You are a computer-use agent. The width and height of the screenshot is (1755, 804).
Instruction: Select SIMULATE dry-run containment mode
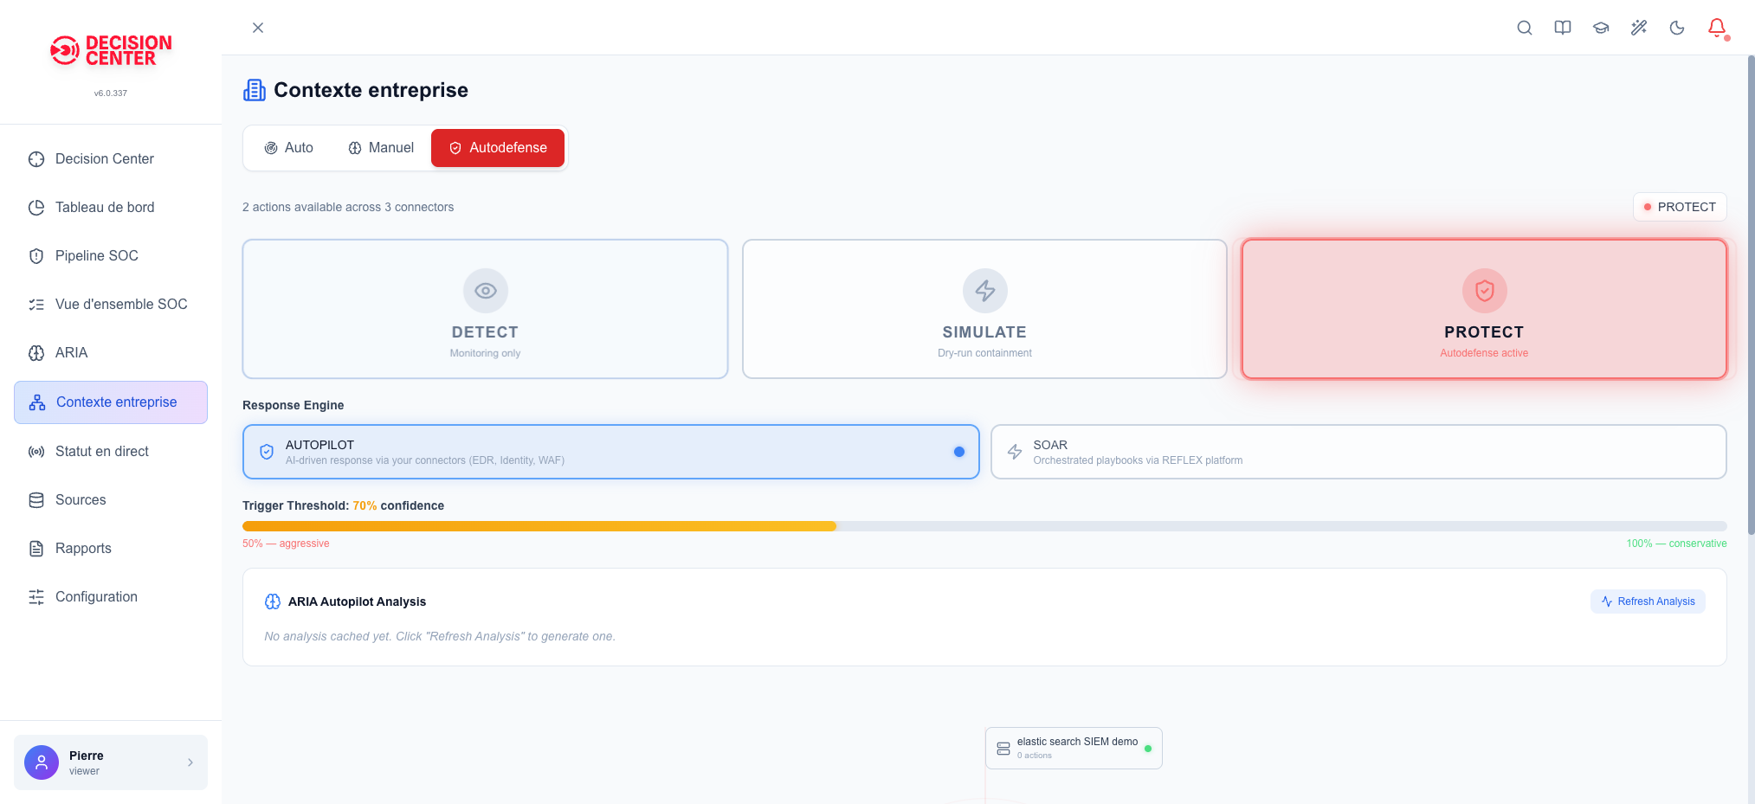pyautogui.click(x=984, y=309)
